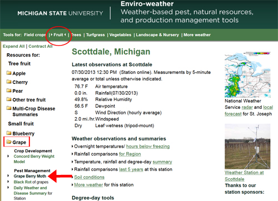Click arrow bullet beside Black Rot of grapes

click(8, 182)
